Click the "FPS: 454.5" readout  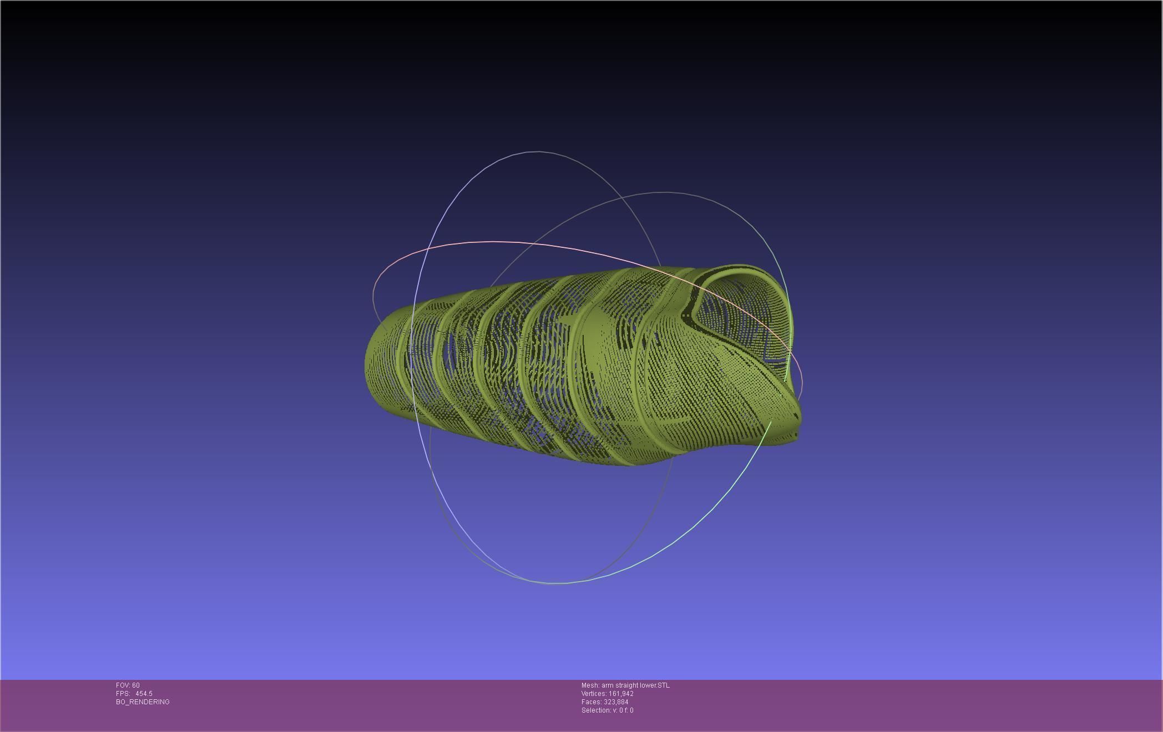[x=134, y=694]
